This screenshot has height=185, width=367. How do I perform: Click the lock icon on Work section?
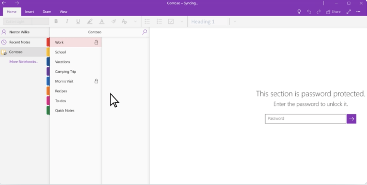coord(96,42)
